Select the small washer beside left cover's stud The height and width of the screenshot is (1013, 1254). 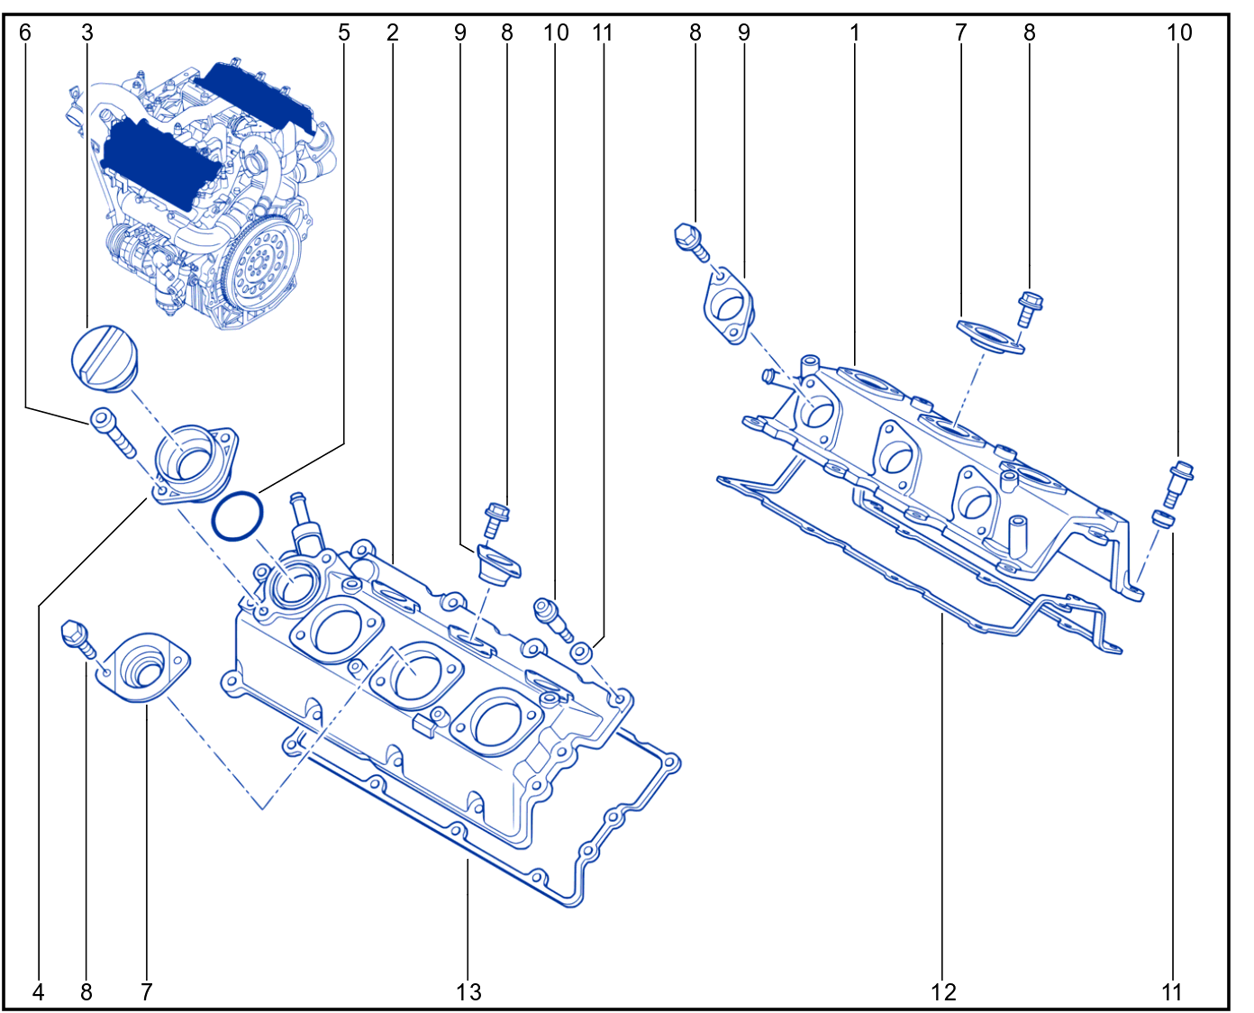coord(583,652)
